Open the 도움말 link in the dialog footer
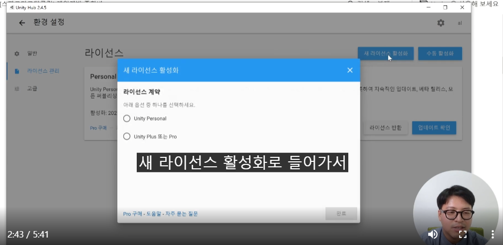Viewport: 503px width, 245px height. 154,214
